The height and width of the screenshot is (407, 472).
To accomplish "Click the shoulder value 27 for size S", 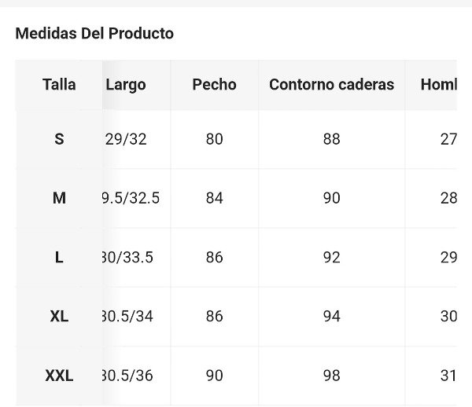I will pos(448,139).
